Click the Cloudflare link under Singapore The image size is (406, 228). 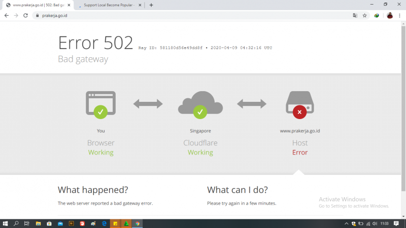(200, 143)
